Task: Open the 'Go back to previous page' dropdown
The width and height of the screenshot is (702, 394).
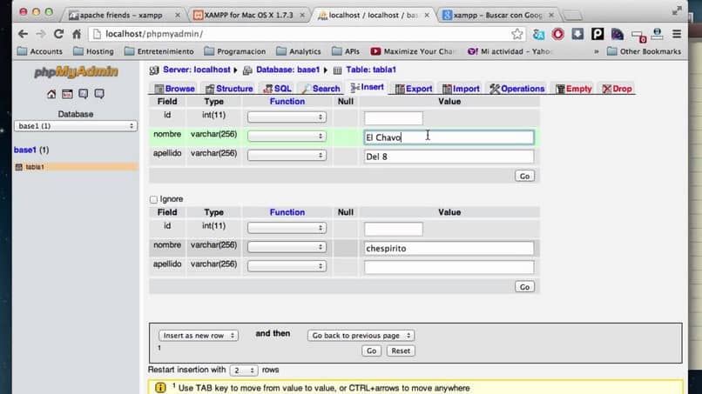Action: (361, 336)
